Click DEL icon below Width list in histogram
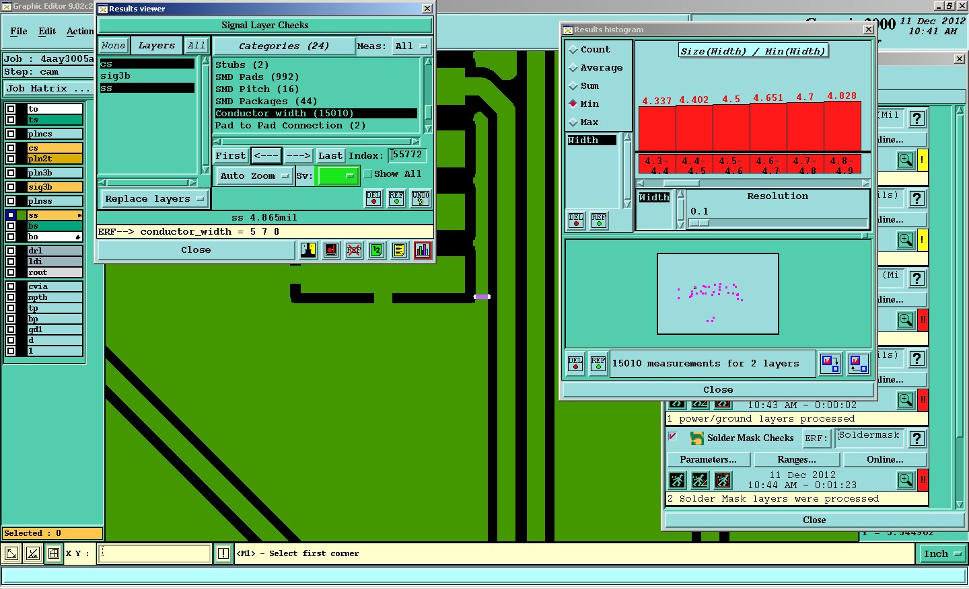This screenshot has height=589, width=969. (576, 221)
